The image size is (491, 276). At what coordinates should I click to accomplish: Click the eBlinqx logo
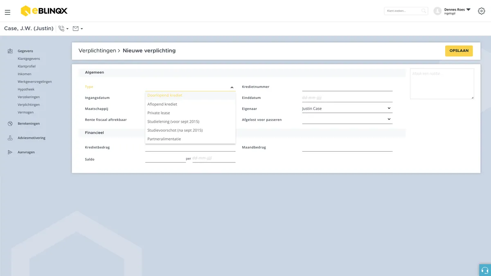44,11
